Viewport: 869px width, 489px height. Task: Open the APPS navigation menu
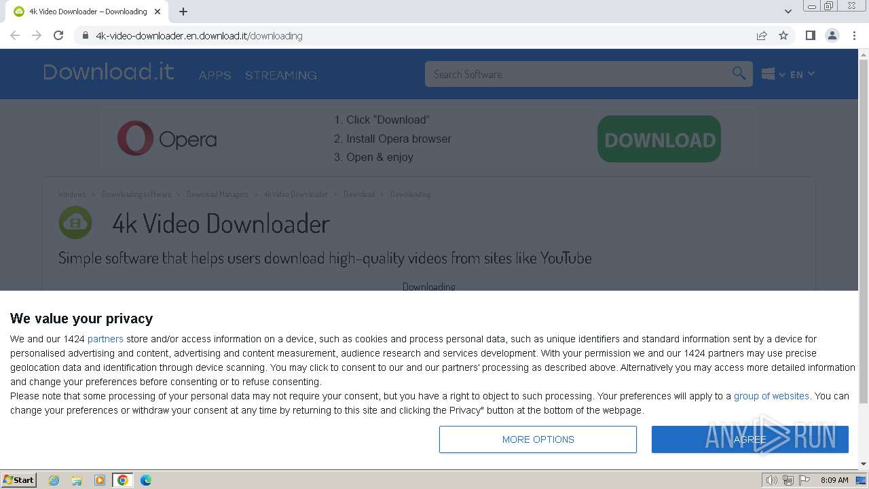215,75
